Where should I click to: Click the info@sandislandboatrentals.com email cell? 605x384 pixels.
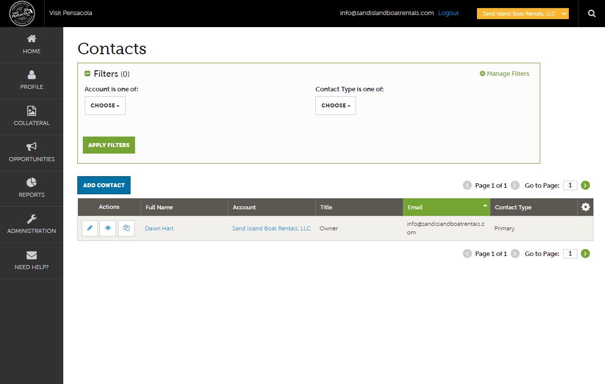[446, 228]
